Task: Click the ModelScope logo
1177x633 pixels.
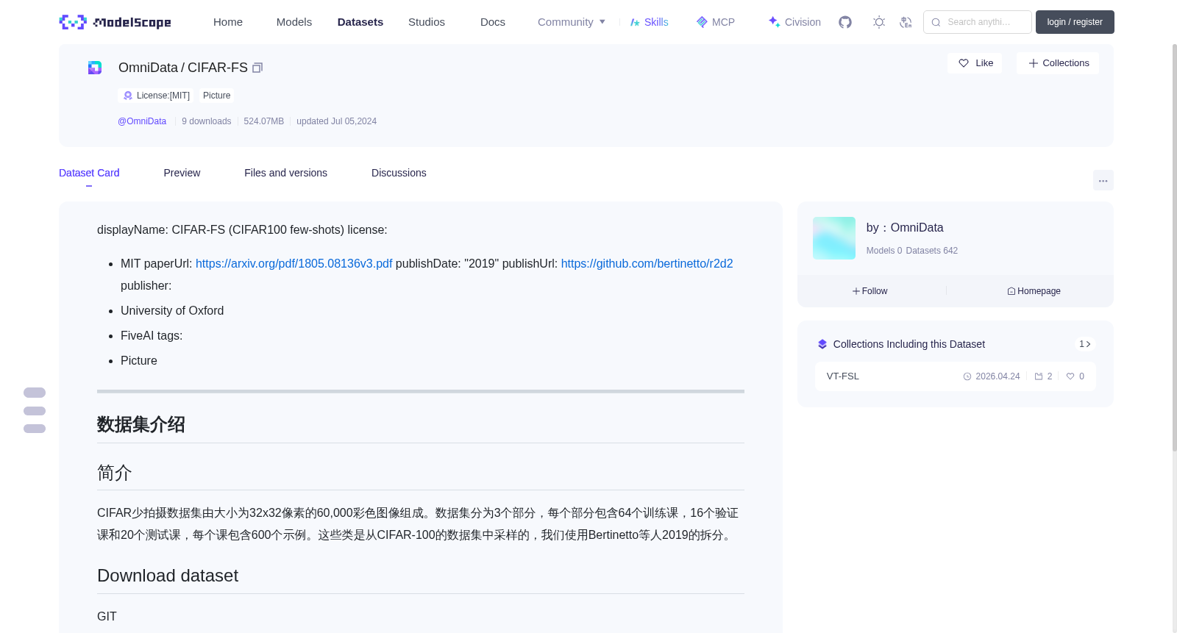Action: (115, 22)
